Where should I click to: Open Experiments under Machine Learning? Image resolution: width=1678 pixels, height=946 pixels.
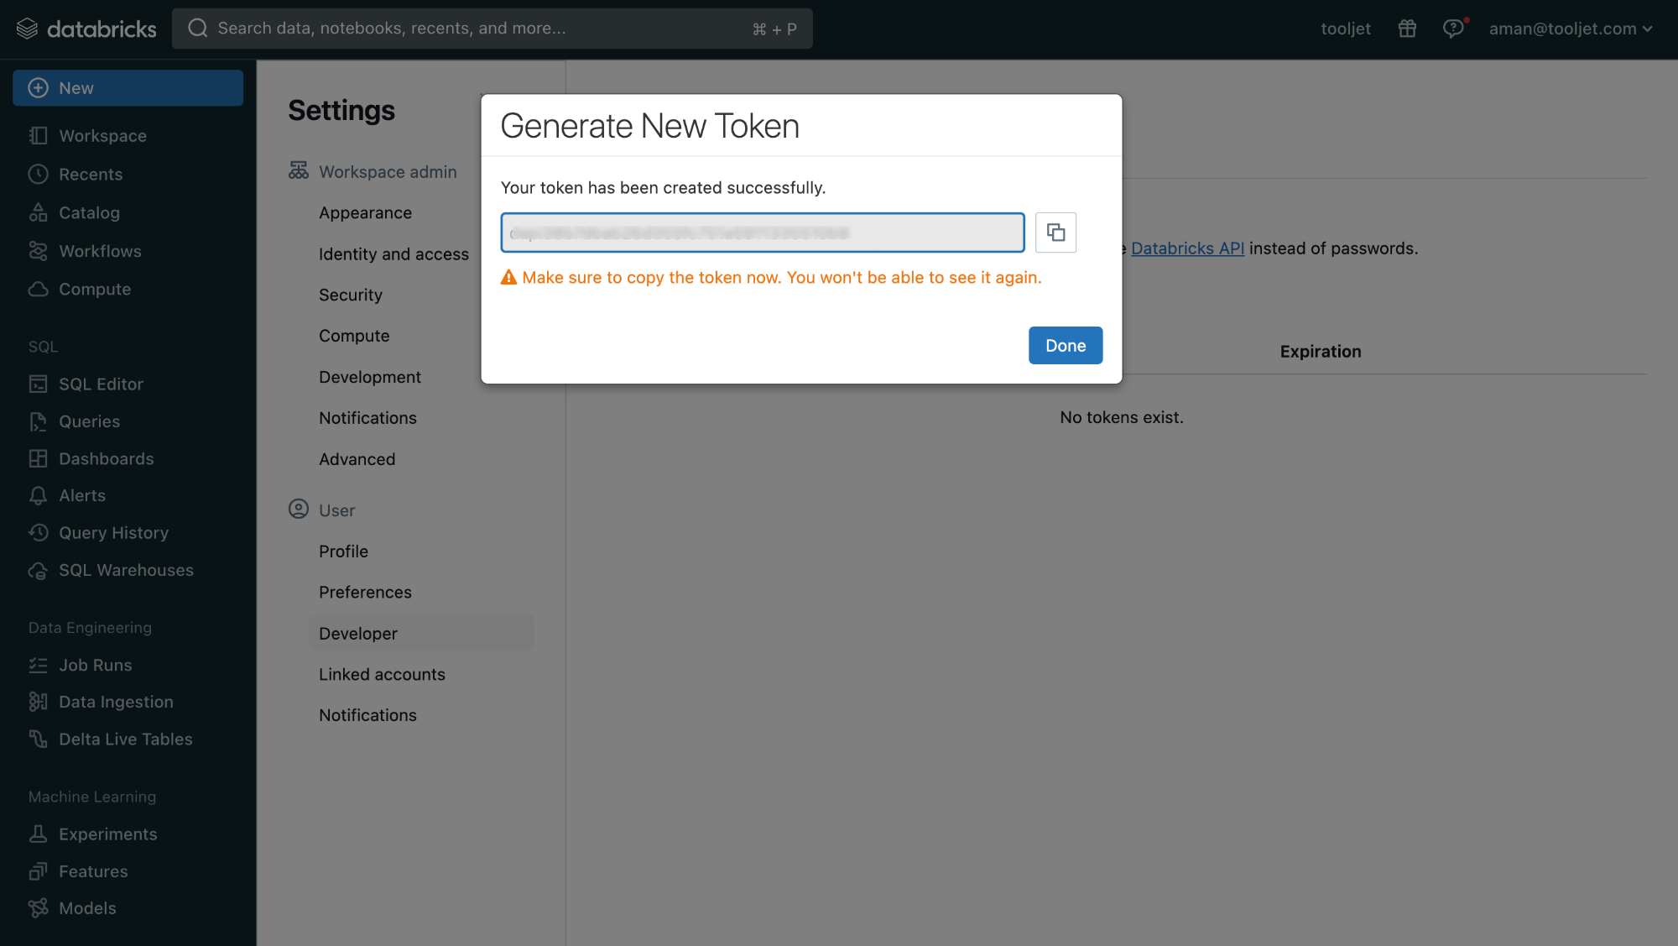tap(107, 834)
